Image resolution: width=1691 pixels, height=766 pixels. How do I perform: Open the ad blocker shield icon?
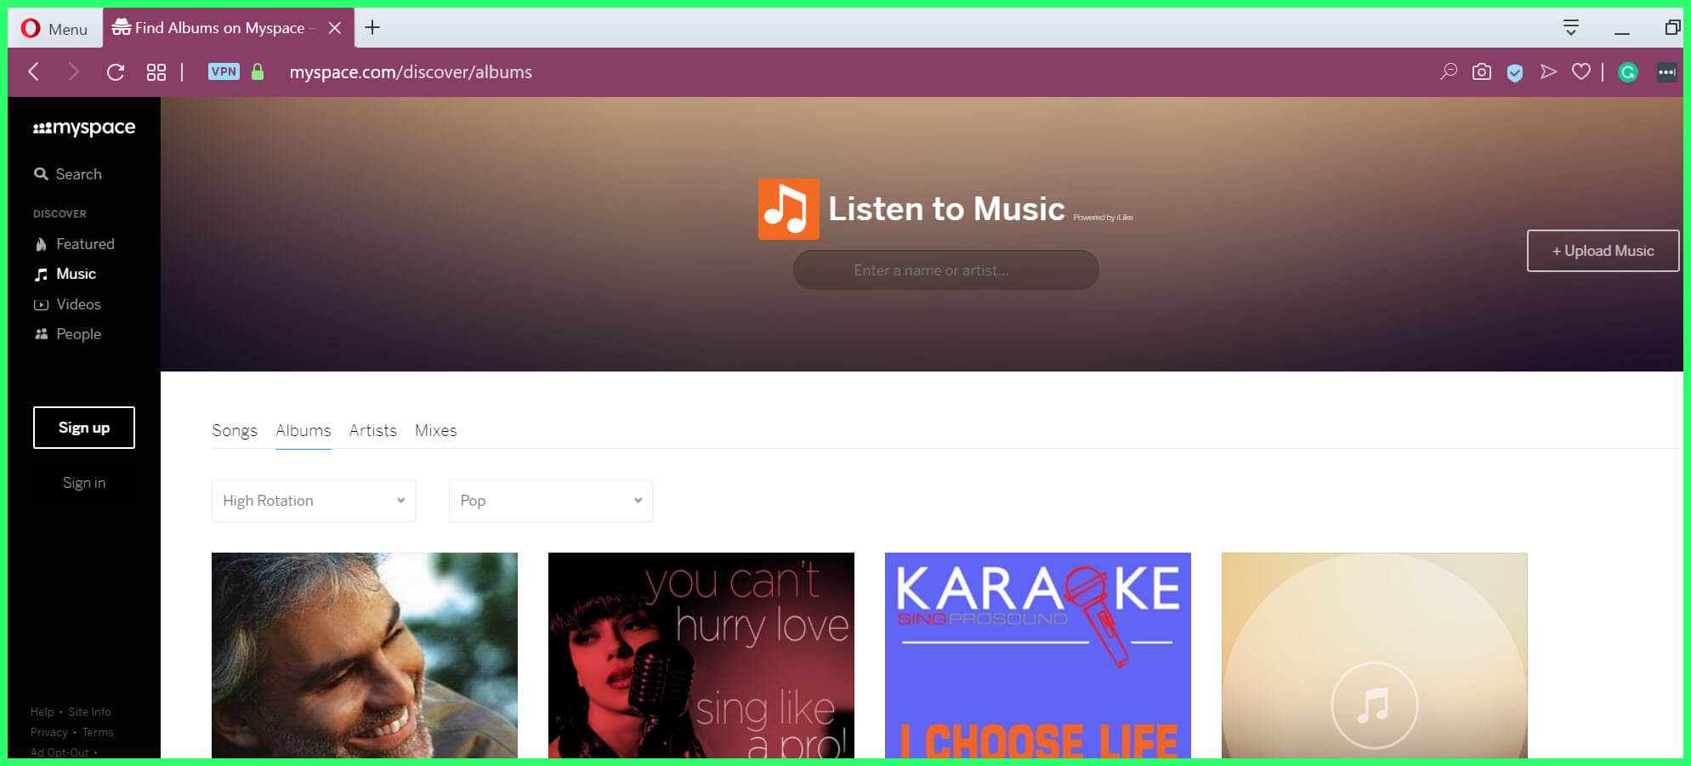click(1515, 72)
